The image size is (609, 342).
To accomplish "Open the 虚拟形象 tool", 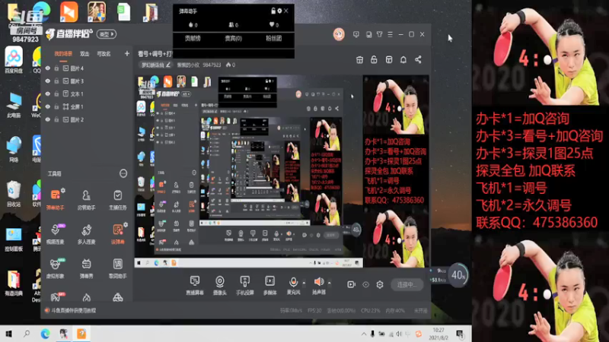I will 55,268.
